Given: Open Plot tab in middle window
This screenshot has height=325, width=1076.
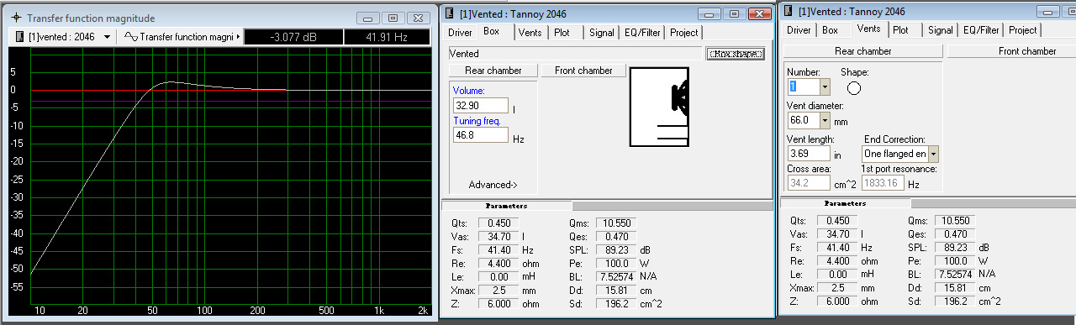Looking at the screenshot, I should coord(562,32).
